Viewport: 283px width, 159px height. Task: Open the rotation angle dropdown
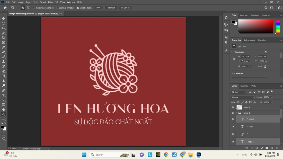pos(250,67)
